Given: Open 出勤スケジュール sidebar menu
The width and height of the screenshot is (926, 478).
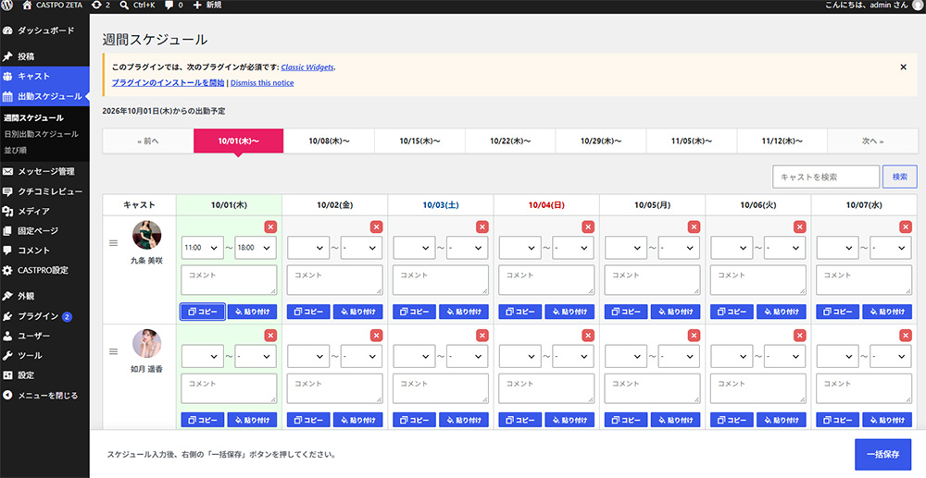Looking at the screenshot, I should 44,96.
